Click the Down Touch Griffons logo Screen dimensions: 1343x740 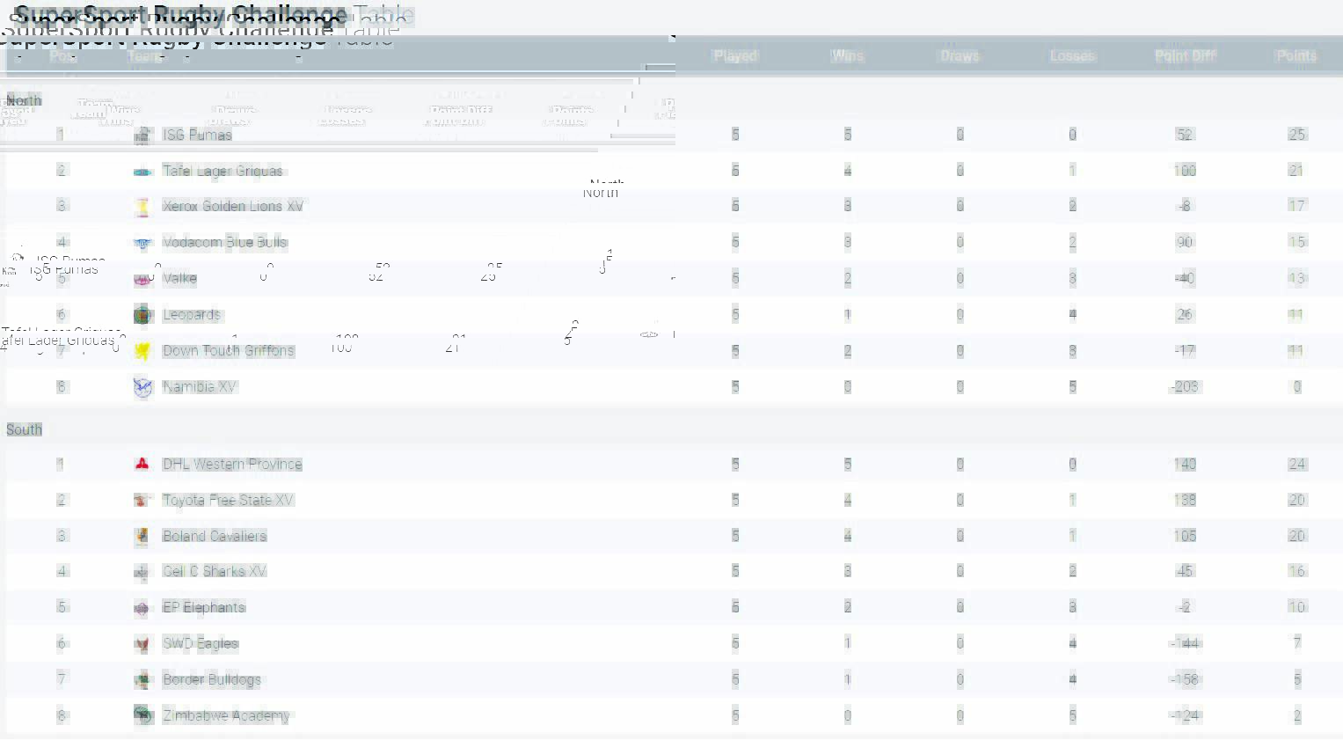[142, 351]
